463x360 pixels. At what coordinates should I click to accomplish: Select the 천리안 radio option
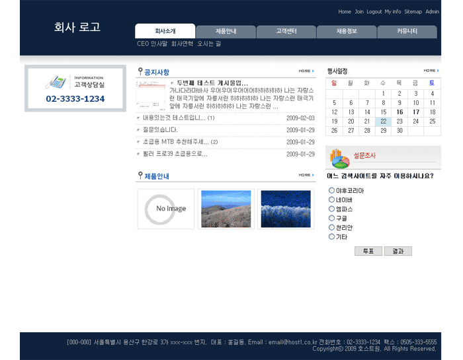pyautogui.click(x=331, y=227)
